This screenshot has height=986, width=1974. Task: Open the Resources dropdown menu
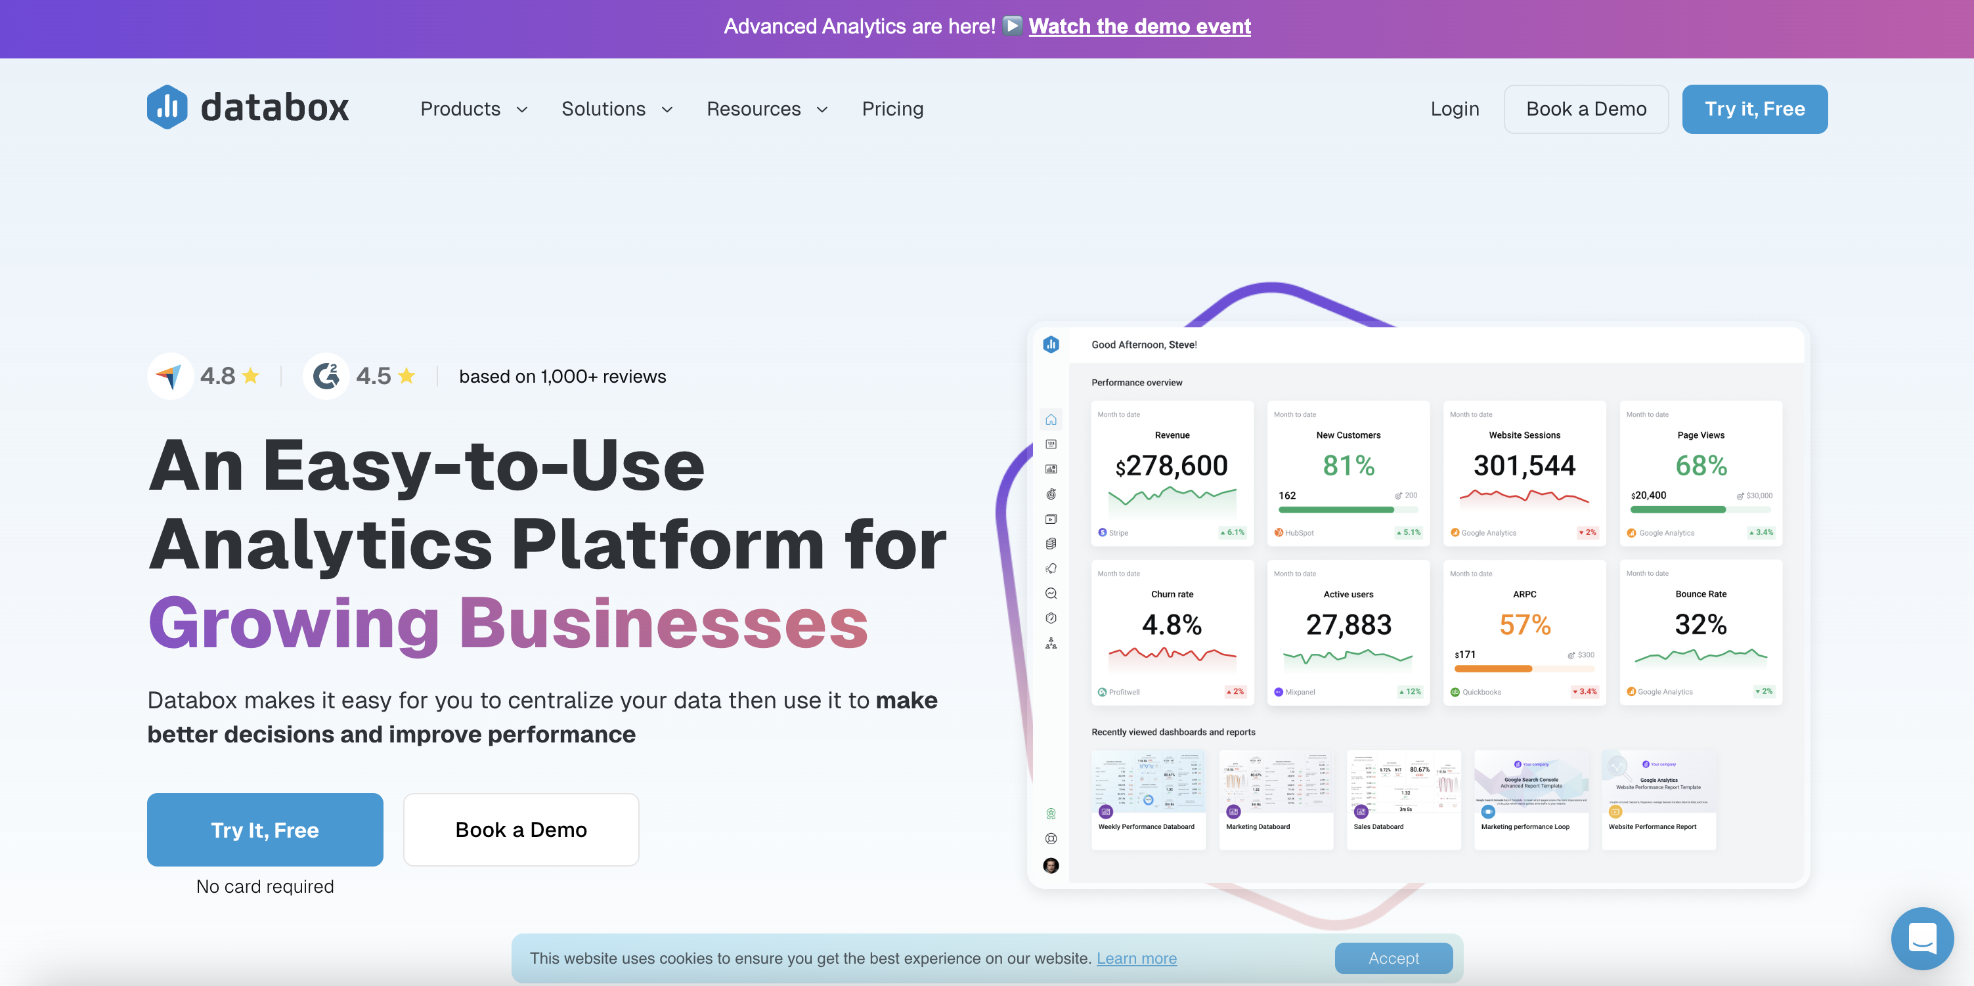pyautogui.click(x=766, y=110)
